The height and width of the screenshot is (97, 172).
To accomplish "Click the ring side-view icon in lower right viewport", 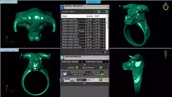I will tap(166, 54).
